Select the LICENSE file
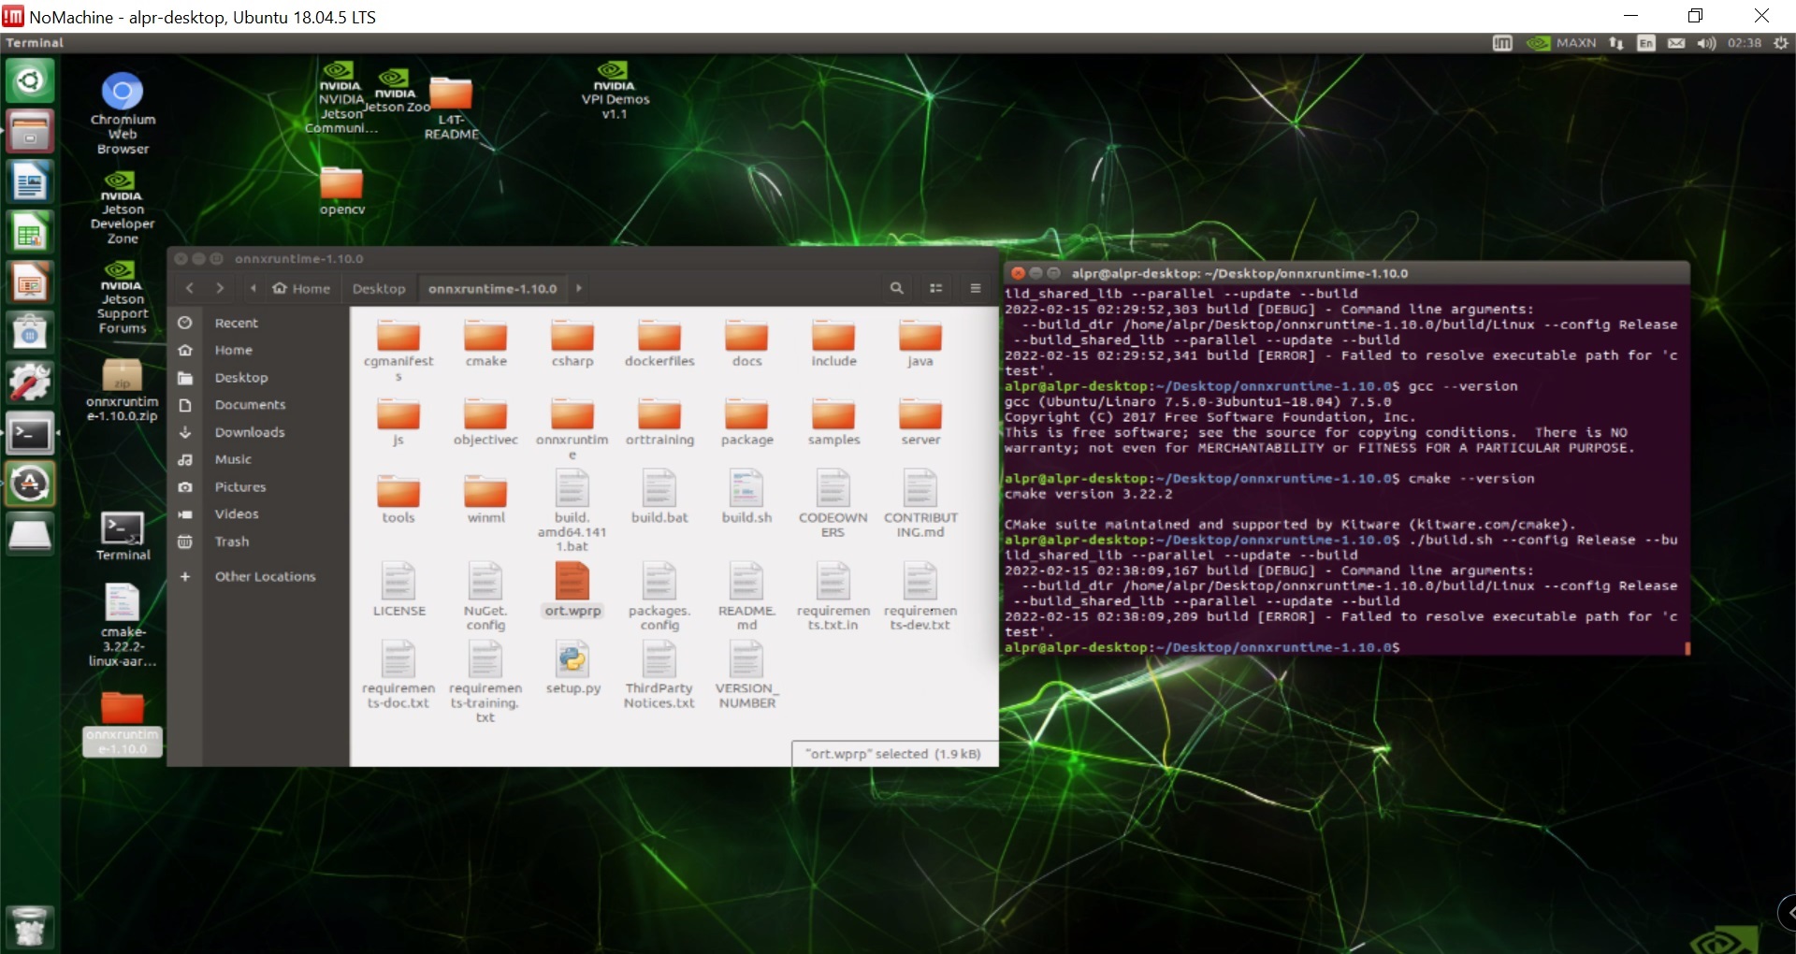Screen dimensions: 1796x954 click(398, 590)
